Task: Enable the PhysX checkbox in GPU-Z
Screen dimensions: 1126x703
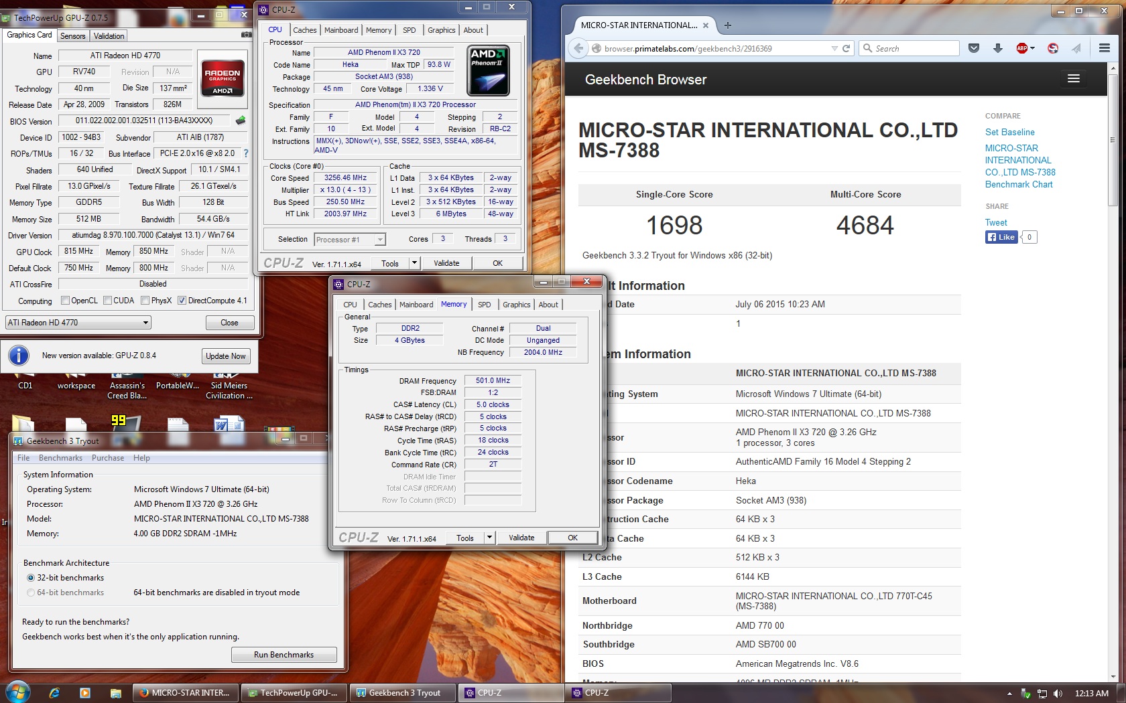Action: [x=145, y=301]
